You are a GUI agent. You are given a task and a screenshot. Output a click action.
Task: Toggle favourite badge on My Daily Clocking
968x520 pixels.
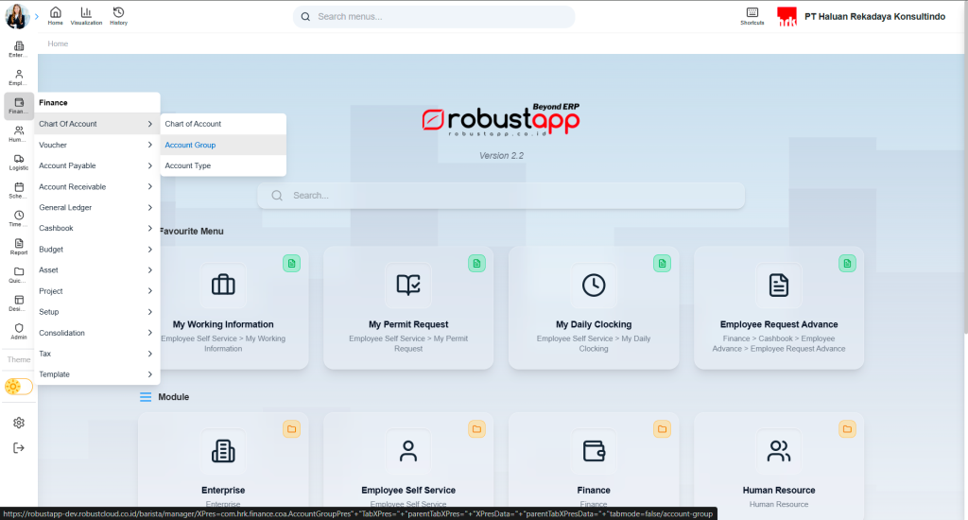point(662,263)
